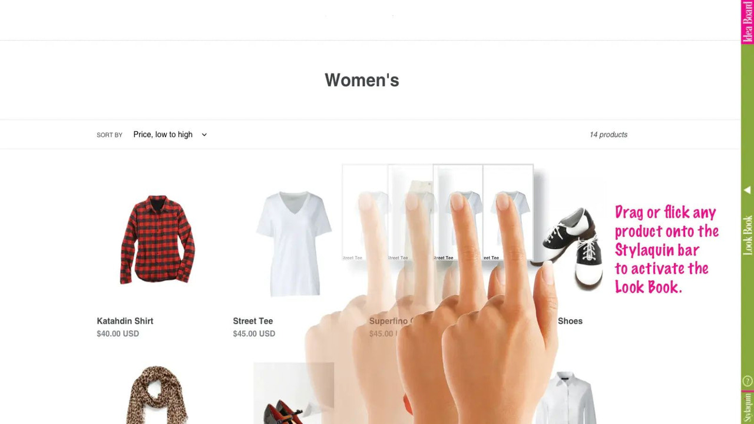
Task: Open the Look Book tab
Action: (748, 236)
